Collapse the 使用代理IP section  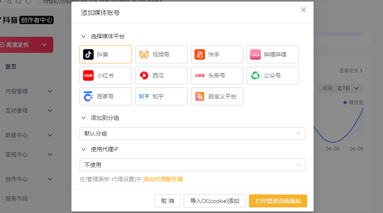click(x=84, y=149)
